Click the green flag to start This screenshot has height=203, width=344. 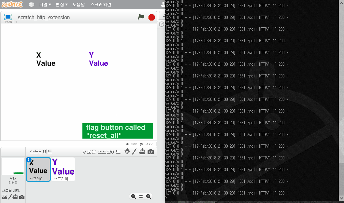[x=141, y=17]
